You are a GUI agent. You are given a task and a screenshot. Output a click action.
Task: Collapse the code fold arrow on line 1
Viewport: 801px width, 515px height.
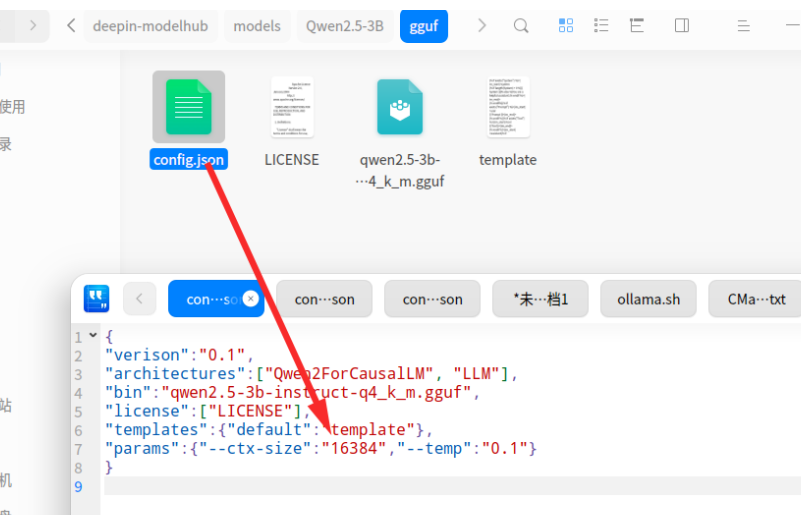tap(93, 336)
